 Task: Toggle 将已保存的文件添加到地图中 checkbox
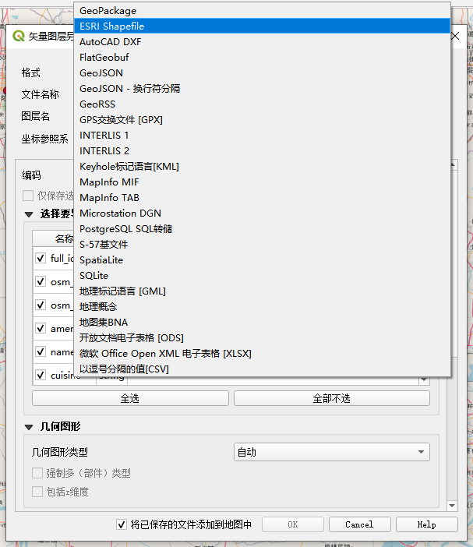[122, 524]
